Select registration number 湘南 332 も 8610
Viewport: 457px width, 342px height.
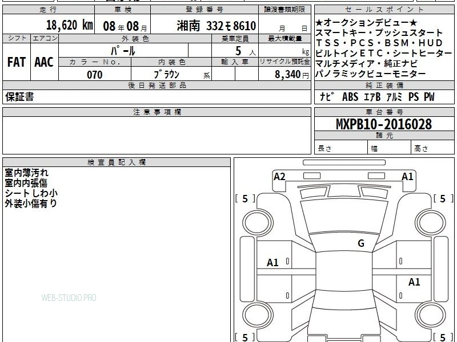(x=217, y=26)
